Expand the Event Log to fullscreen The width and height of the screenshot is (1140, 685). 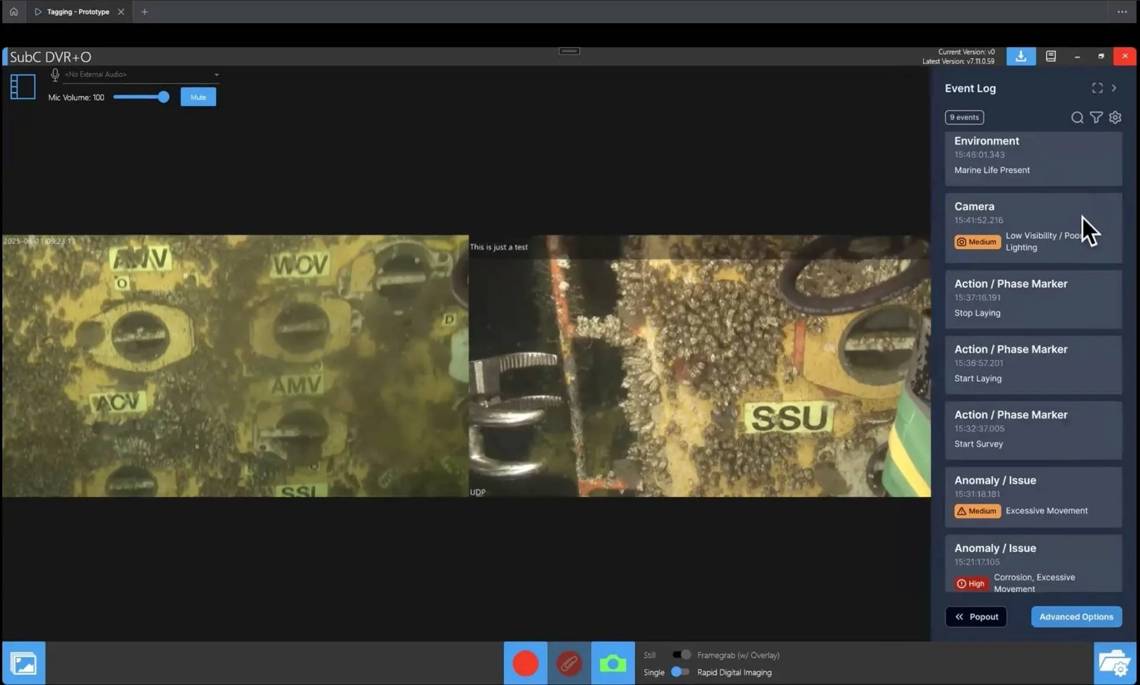pos(1097,88)
